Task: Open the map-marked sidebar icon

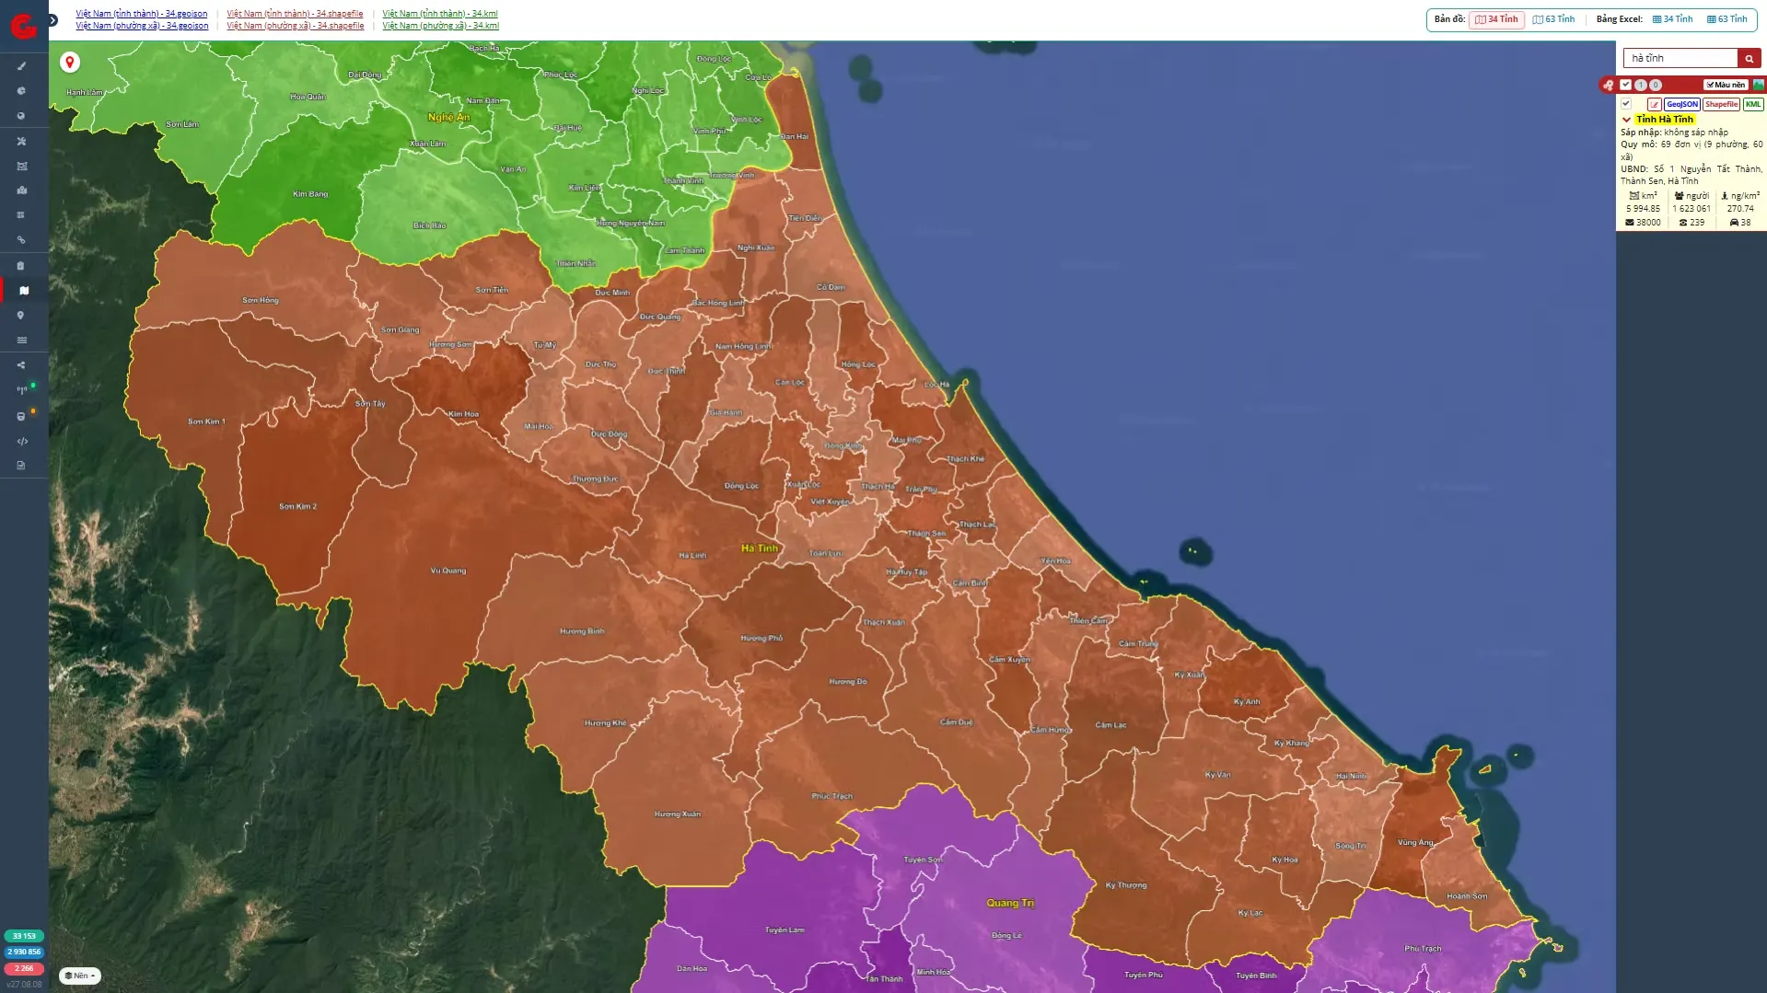Action: pos(21,191)
